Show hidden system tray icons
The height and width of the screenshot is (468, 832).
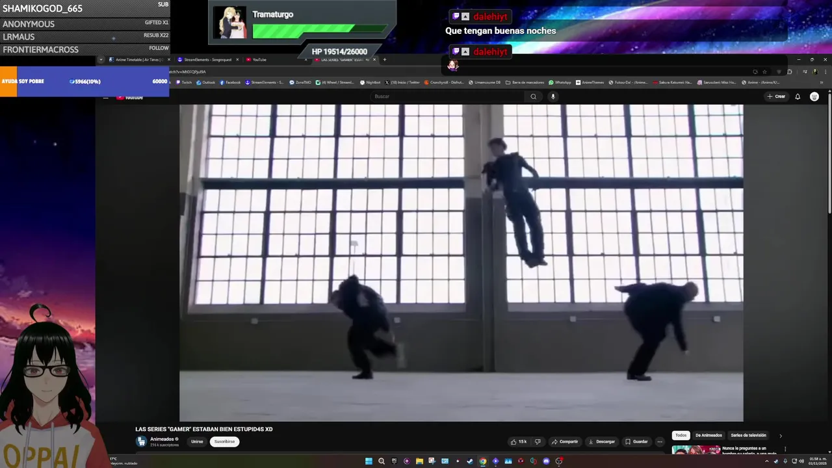pyautogui.click(x=766, y=461)
